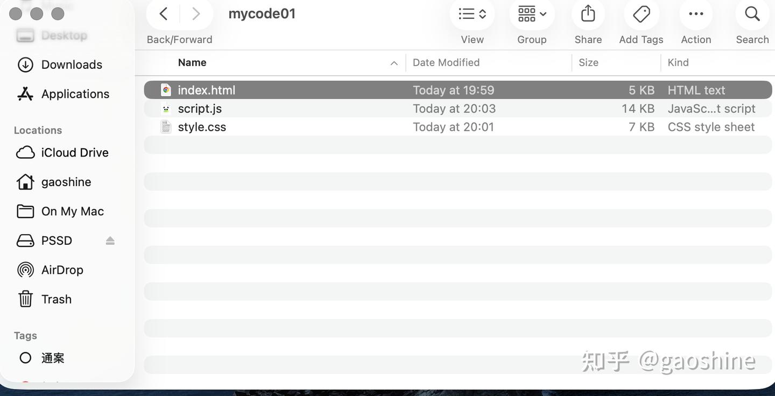This screenshot has height=396, width=775.
Task: Click the Forward arrow button
Action: coord(196,14)
